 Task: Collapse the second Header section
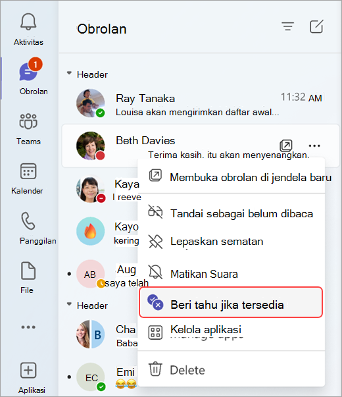pyautogui.click(x=69, y=304)
